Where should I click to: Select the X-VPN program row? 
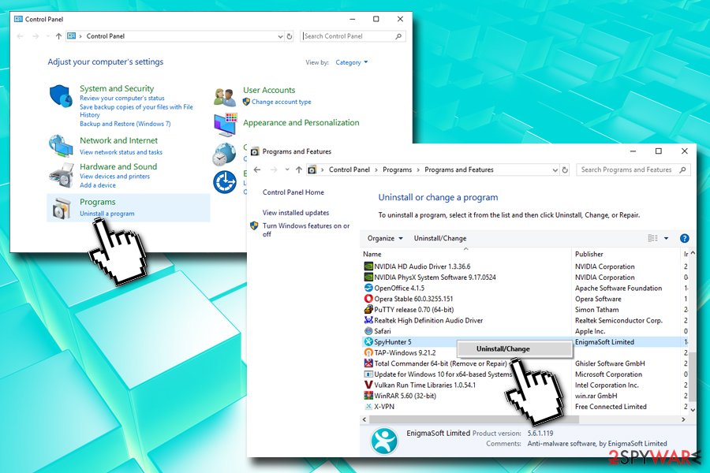point(525,407)
